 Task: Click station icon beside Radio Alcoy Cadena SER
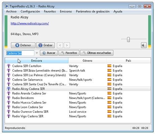(x=9, y=89)
